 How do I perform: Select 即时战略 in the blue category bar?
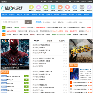pyautogui.click(x=57, y=15)
